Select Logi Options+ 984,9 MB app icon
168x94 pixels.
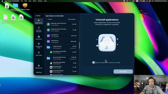[48, 42]
